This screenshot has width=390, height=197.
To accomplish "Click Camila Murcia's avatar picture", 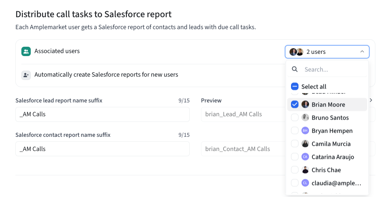I will pyautogui.click(x=305, y=144).
